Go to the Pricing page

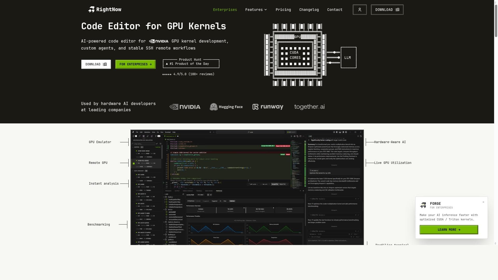(x=283, y=10)
